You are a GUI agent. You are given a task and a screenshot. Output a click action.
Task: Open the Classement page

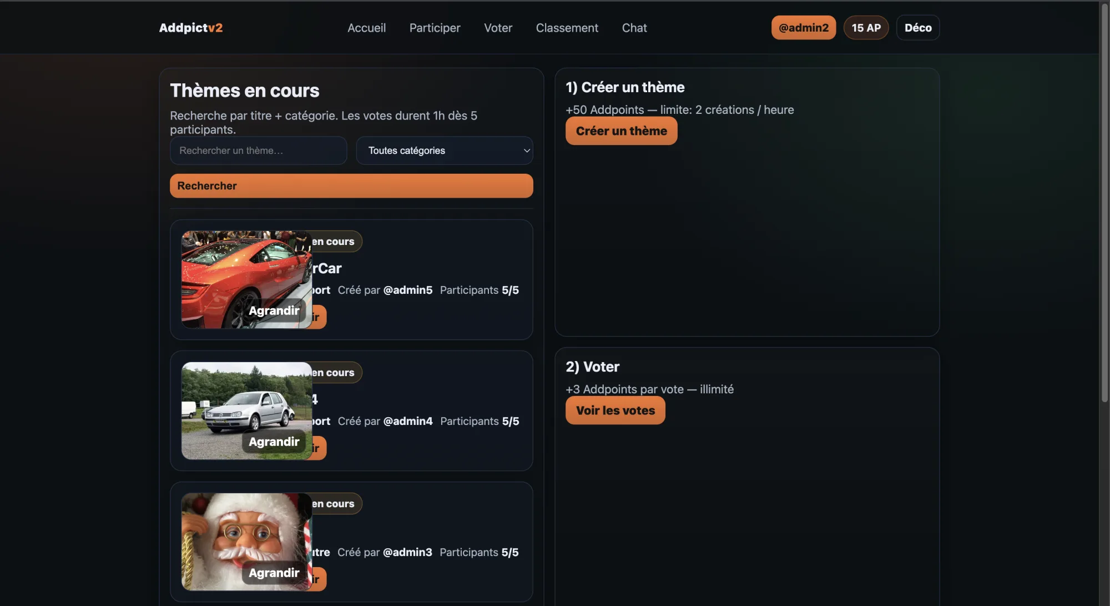567,28
